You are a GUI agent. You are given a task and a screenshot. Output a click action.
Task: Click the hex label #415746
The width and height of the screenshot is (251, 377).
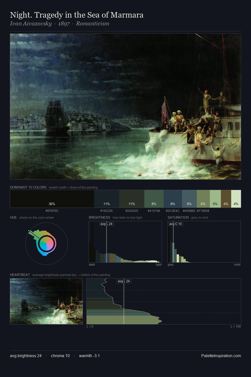(x=154, y=211)
